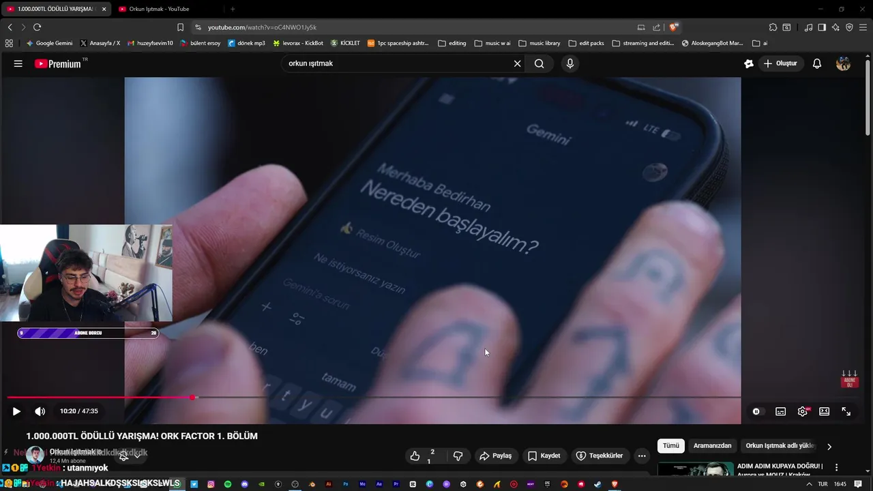Viewport: 873px width, 491px height.
Task: Open browser main hamburger menu
Action: coord(862,27)
